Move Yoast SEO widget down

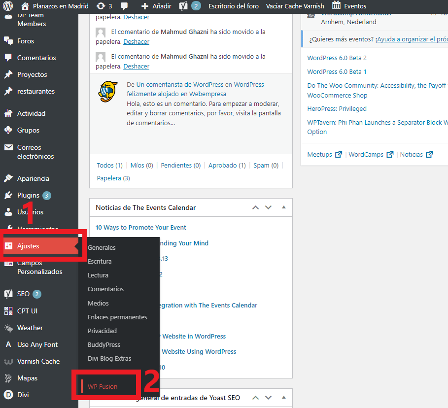pyautogui.click(x=268, y=398)
